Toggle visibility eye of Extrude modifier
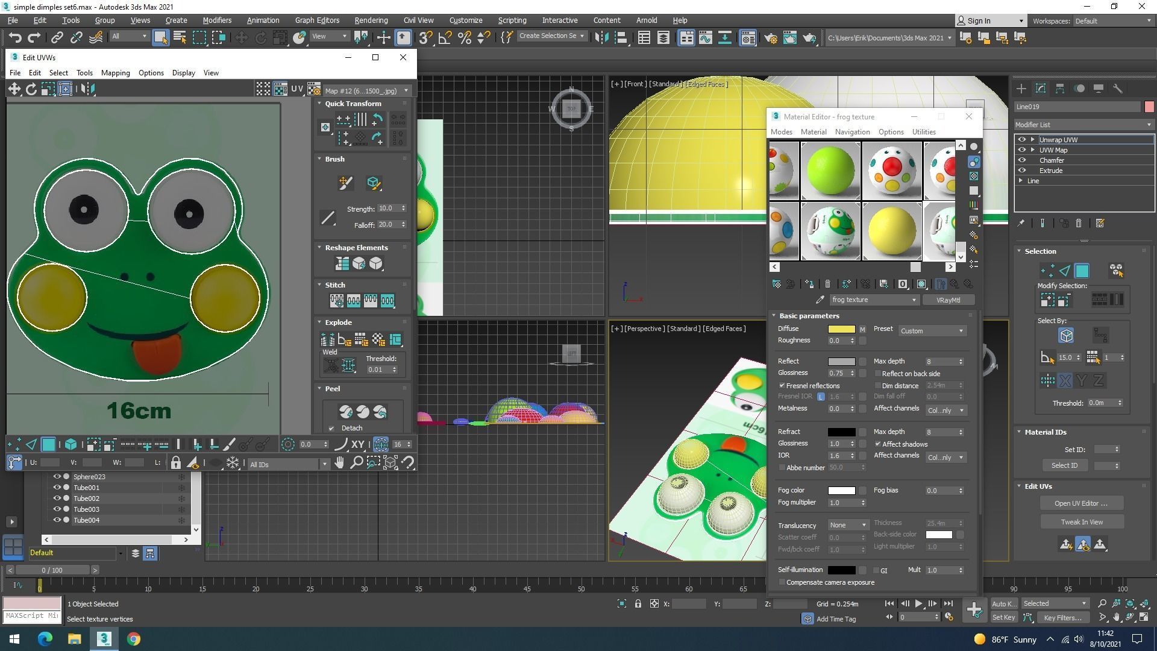This screenshot has height=651, width=1157. 1021,171
